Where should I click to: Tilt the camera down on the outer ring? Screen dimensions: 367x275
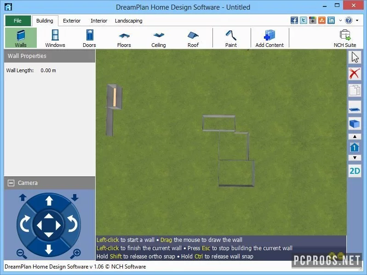(x=49, y=250)
